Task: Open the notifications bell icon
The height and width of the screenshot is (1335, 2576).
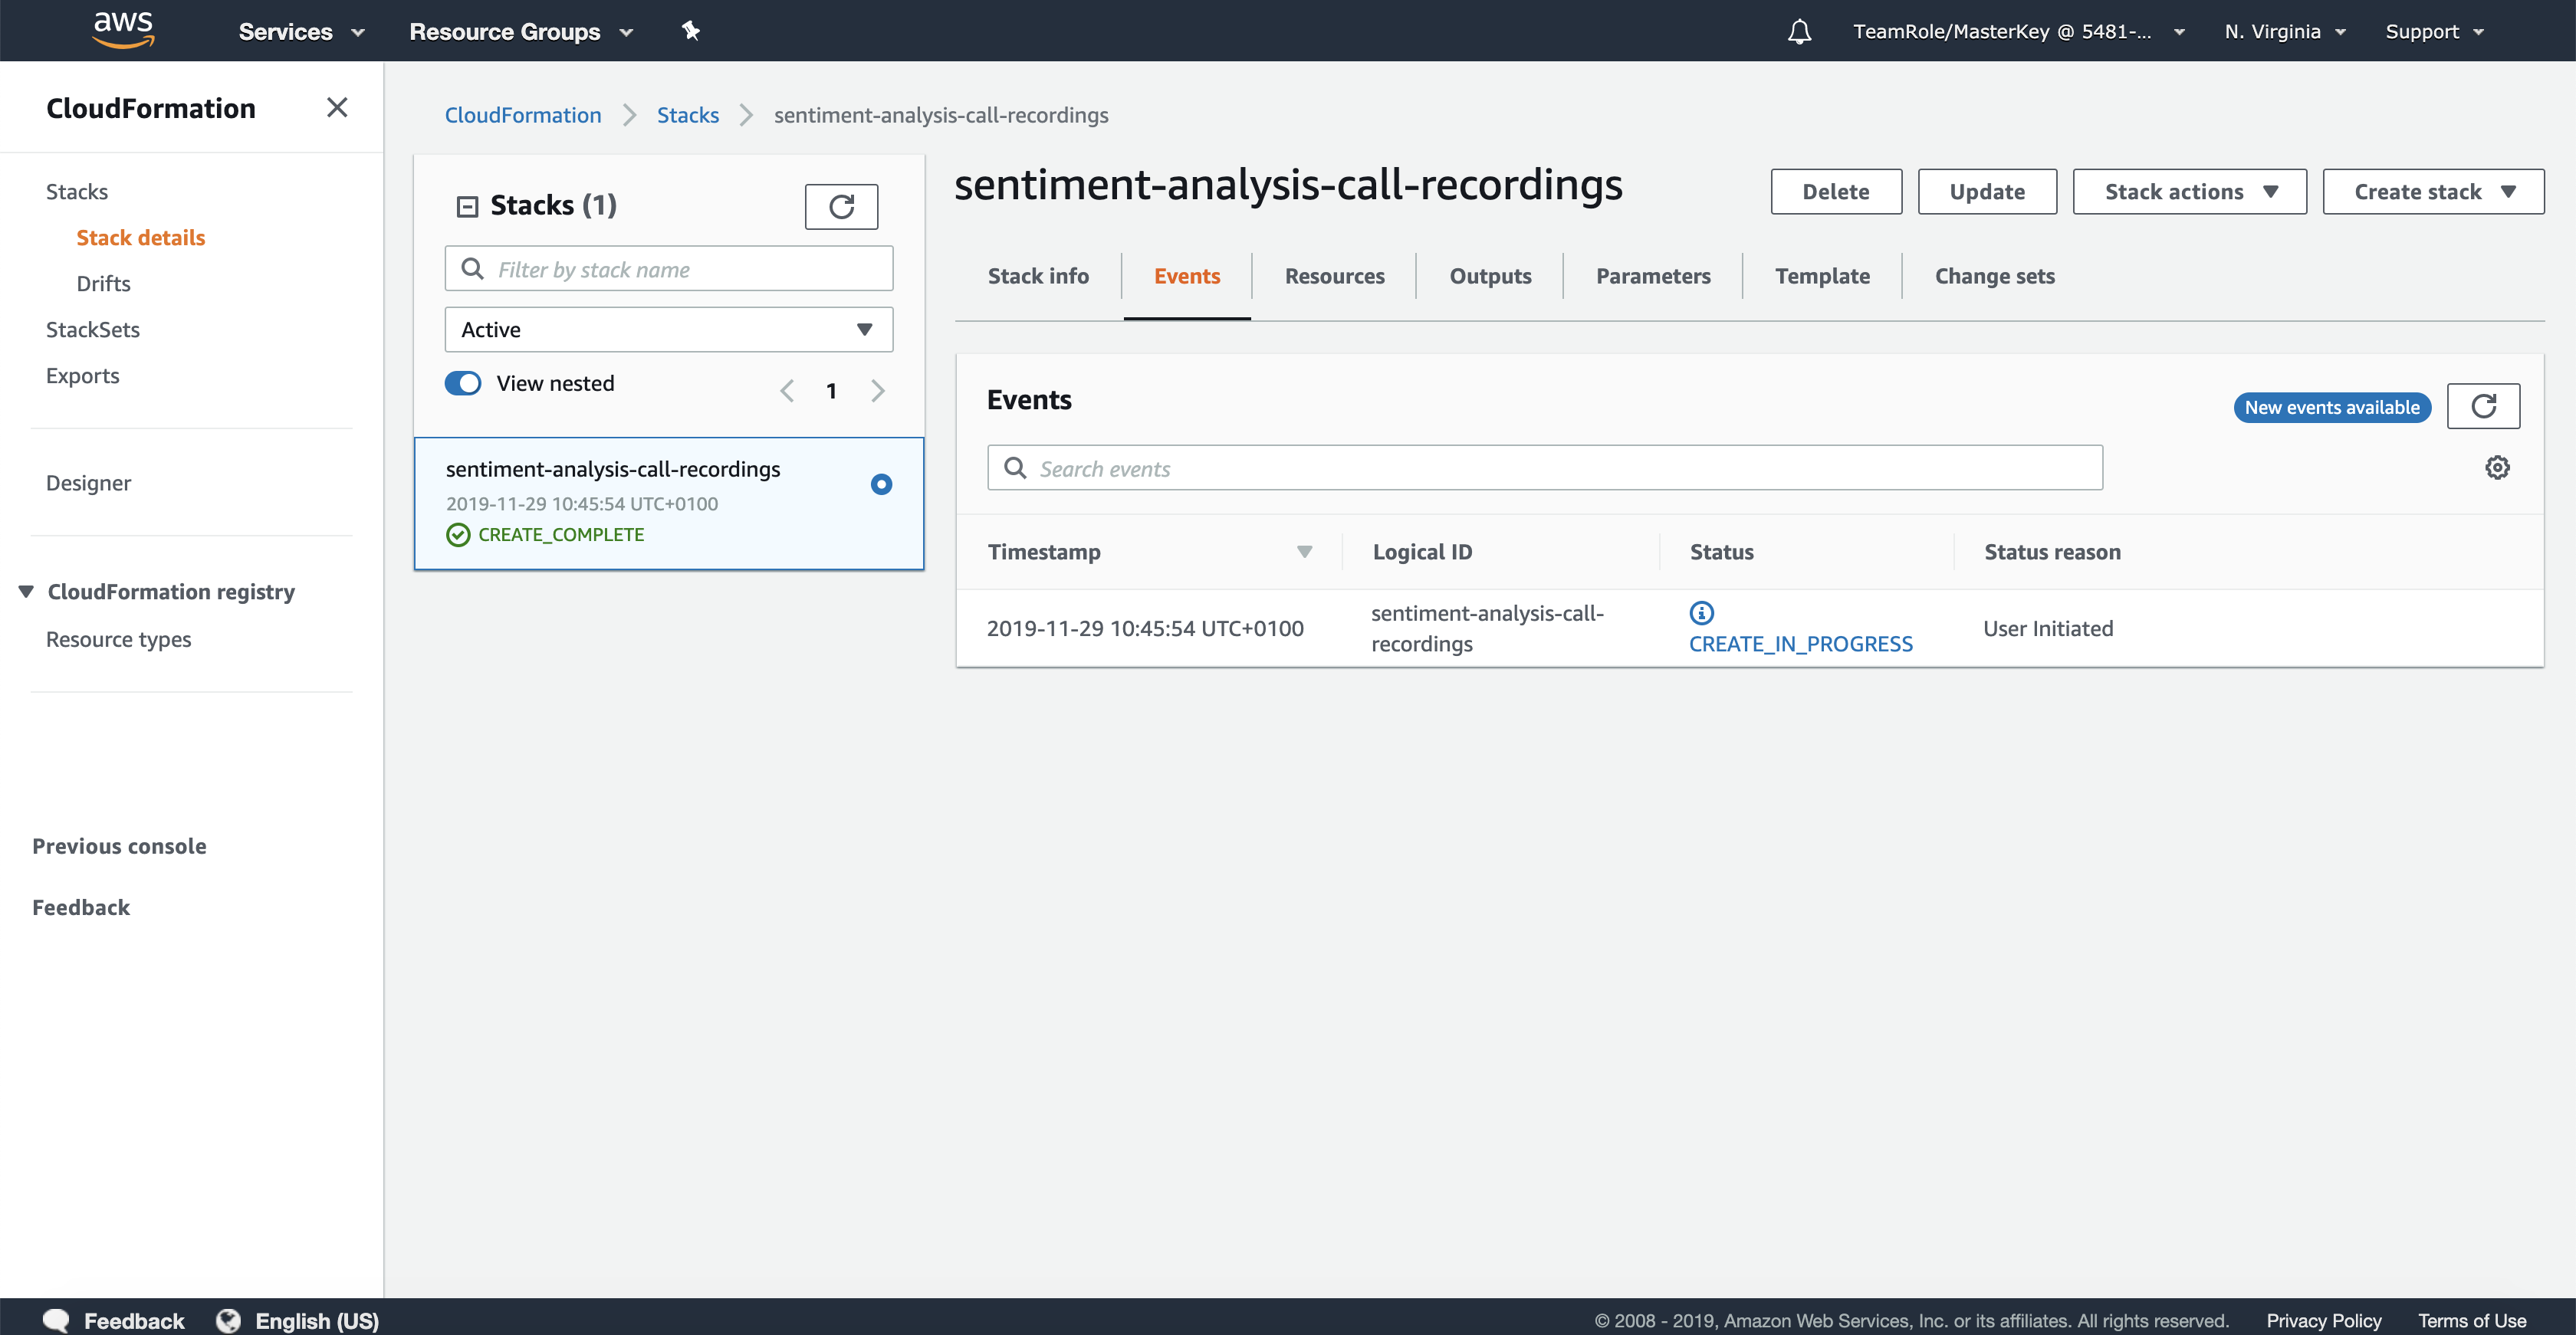Action: click(x=1799, y=32)
